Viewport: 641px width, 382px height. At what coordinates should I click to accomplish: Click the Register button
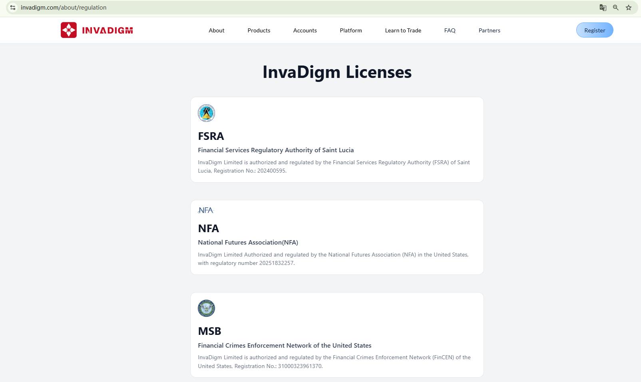click(x=595, y=30)
